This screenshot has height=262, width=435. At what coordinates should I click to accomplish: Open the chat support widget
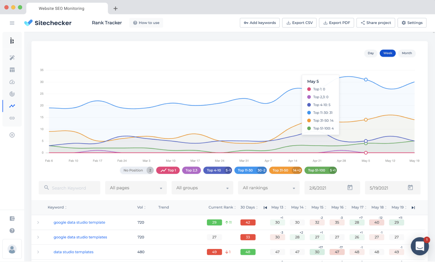click(420, 246)
